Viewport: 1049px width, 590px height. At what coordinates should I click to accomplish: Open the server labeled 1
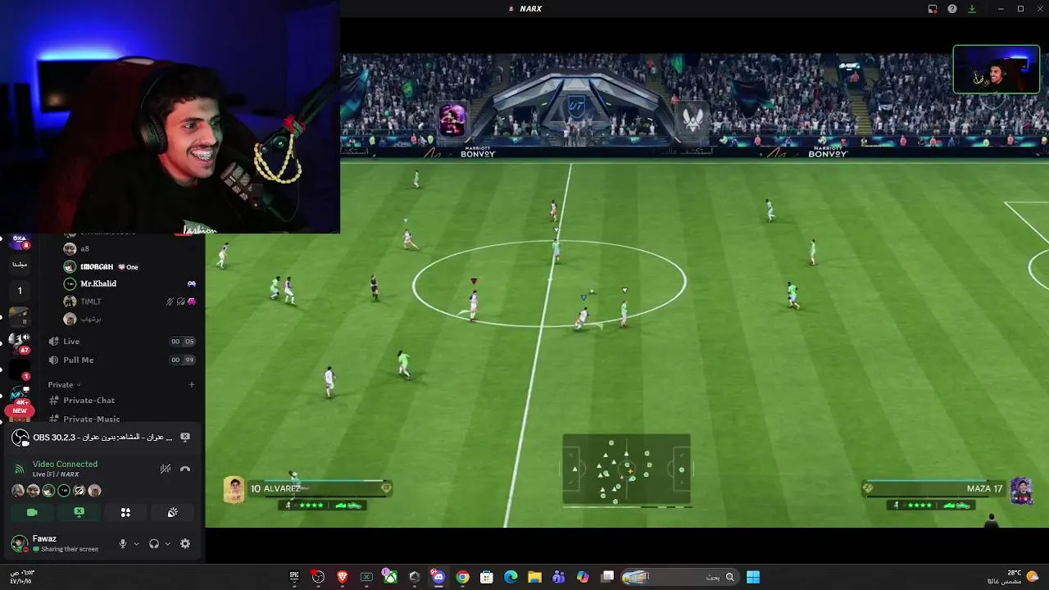(x=20, y=290)
